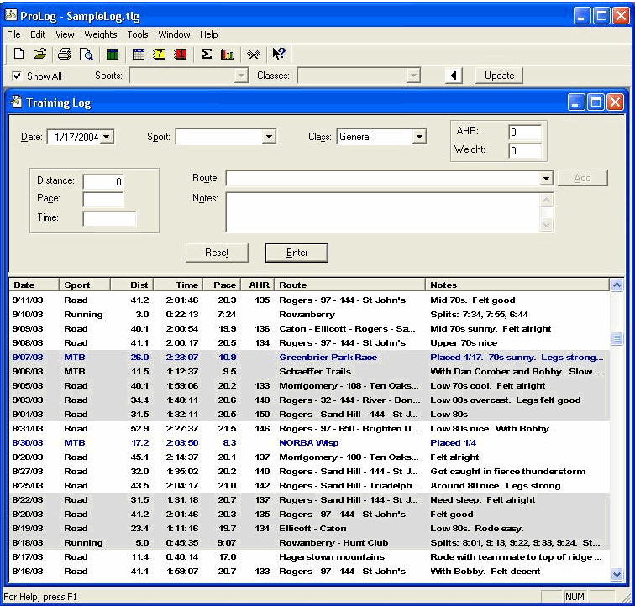The image size is (635, 606).
Task: Open the Date picker dropdown
Action: [106, 137]
